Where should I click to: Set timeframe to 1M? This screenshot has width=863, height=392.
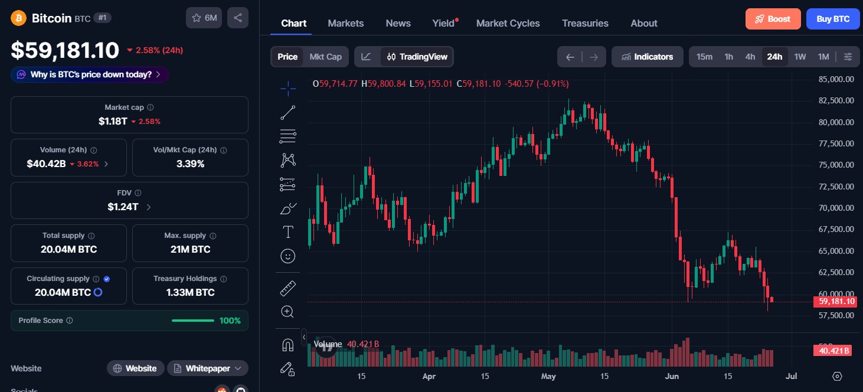(823, 57)
